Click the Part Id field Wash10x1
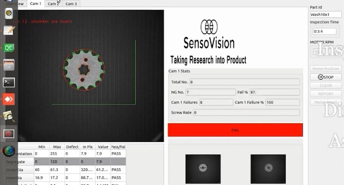The width and height of the screenshot is (344, 185). [x=326, y=14]
